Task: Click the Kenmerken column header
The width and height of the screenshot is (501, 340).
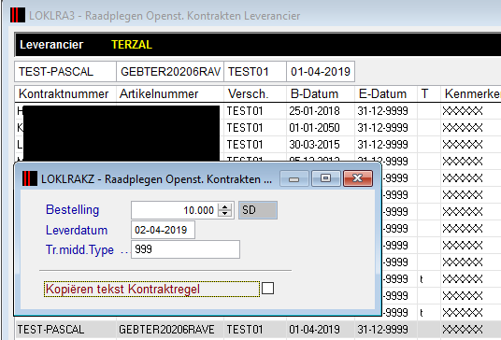Action: tap(472, 94)
